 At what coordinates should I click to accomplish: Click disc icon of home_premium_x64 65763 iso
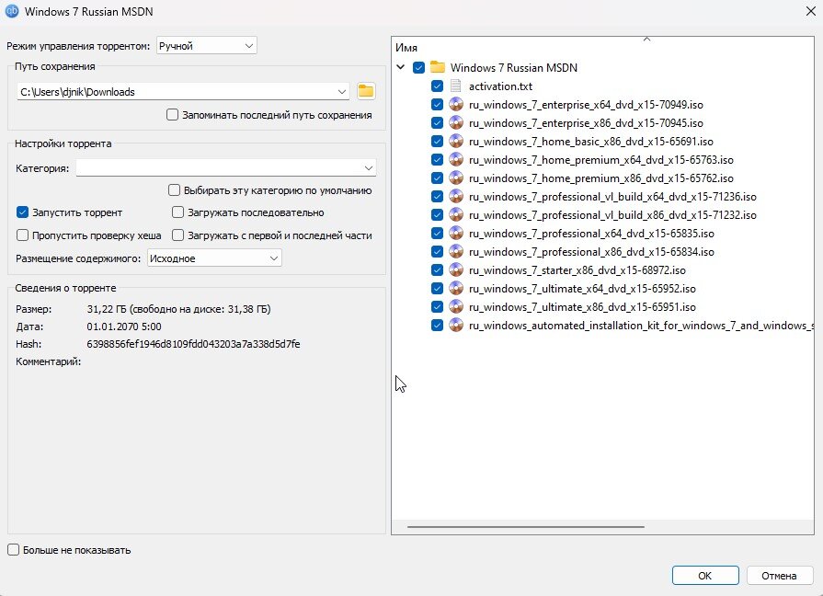coord(456,159)
